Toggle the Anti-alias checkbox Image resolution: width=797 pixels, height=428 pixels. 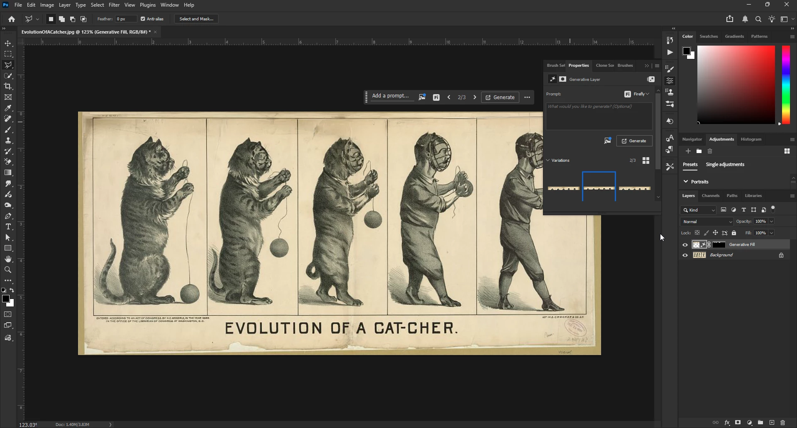pos(143,19)
